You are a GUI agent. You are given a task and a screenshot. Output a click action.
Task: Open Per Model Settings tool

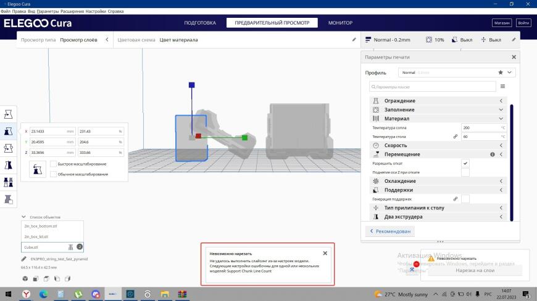coord(8,182)
